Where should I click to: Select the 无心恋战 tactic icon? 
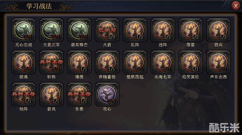(23, 30)
